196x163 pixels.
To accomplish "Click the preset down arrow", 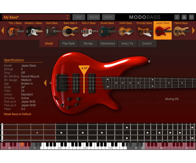I will (x=67, y=19).
